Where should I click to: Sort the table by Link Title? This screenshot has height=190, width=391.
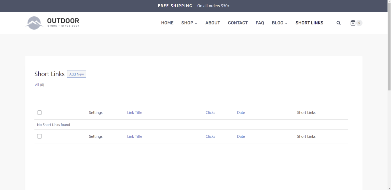click(135, 112)
